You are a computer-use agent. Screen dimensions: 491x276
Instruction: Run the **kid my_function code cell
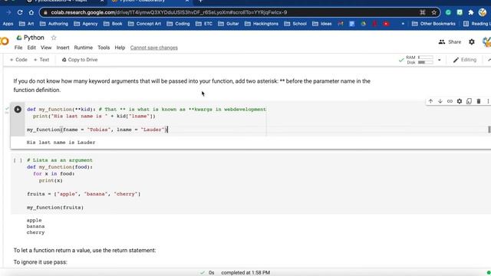(18, 109)
